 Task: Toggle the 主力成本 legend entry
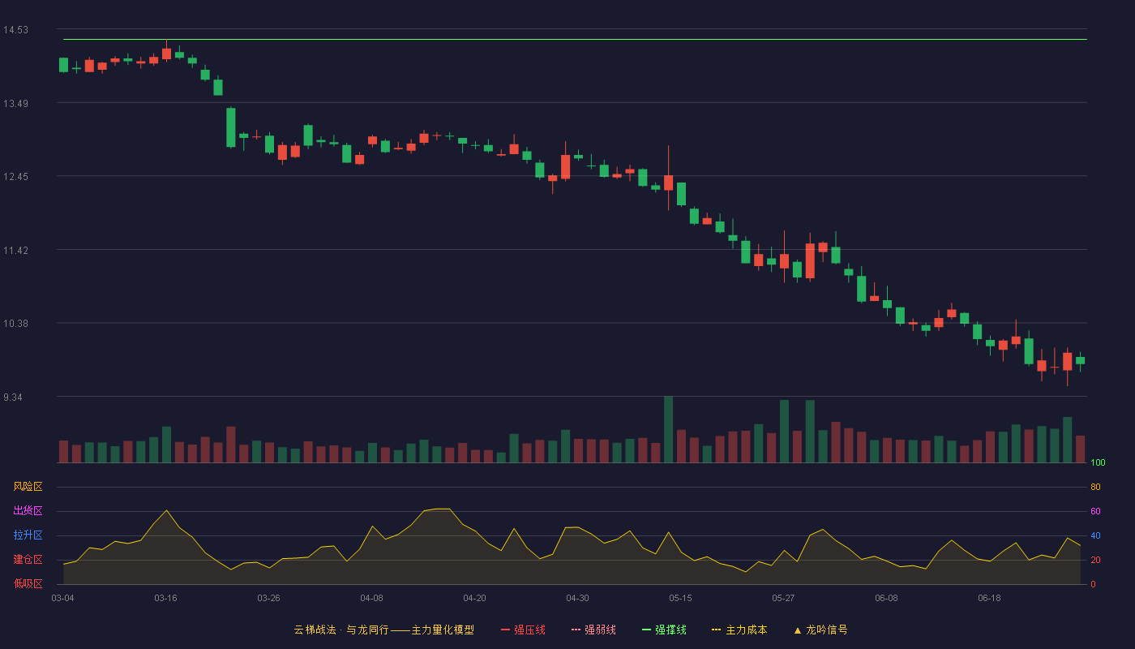pyautogui.click(x=739, y=630)
